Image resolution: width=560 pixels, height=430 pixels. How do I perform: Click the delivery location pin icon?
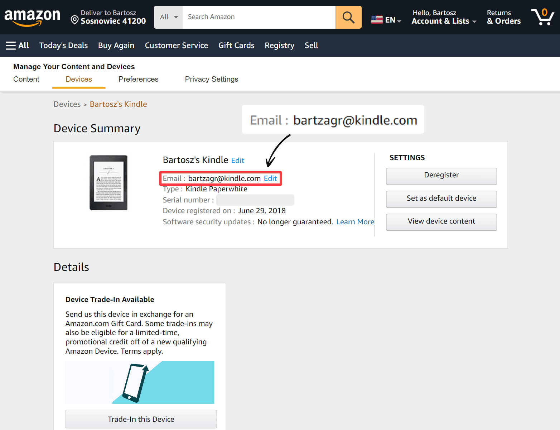tap(74, 20)
